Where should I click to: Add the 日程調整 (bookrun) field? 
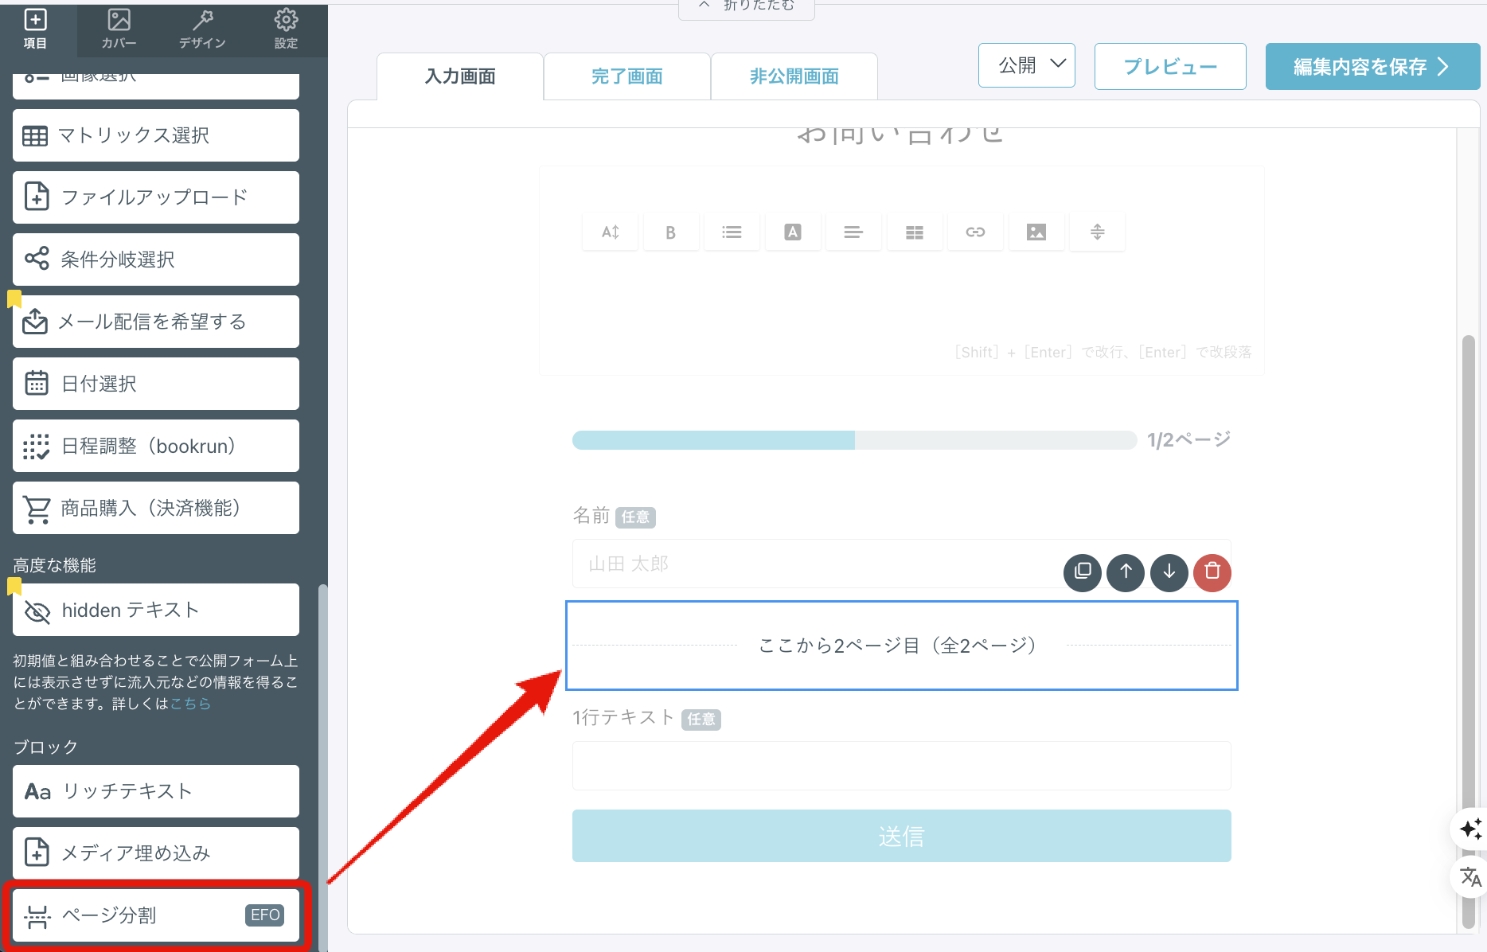click(156, 446)
